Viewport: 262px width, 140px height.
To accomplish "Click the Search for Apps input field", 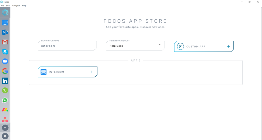I will click(67, 46).
